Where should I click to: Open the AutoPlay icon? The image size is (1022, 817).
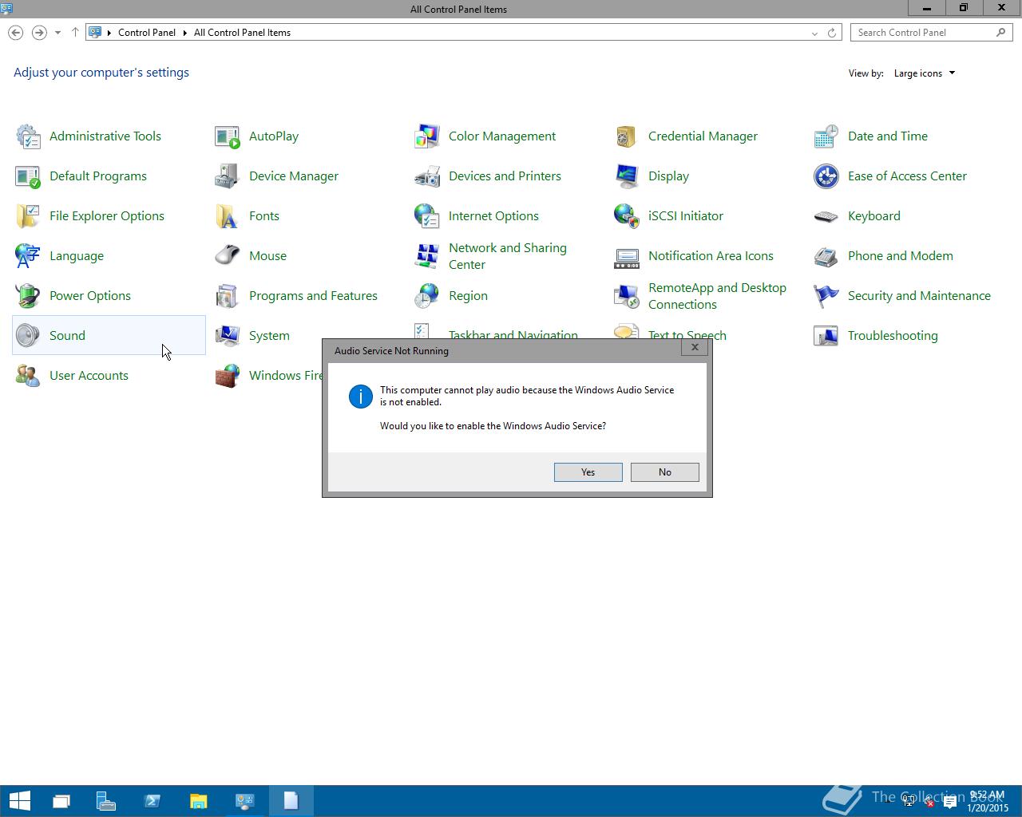(x=228, y=136)
